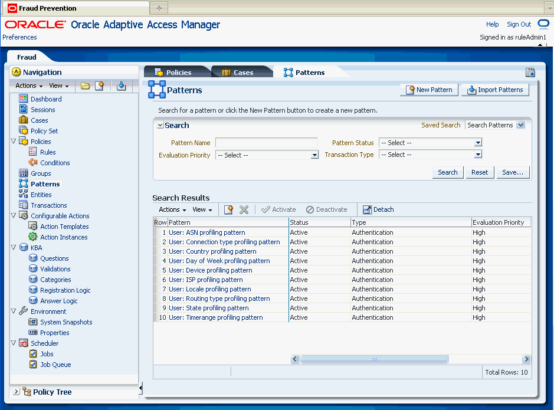The image size is (554, 410).
Task: Click the Oracle chat bubble icon by Sign Out
Action: pyautogui.click(x=543, y=24)
